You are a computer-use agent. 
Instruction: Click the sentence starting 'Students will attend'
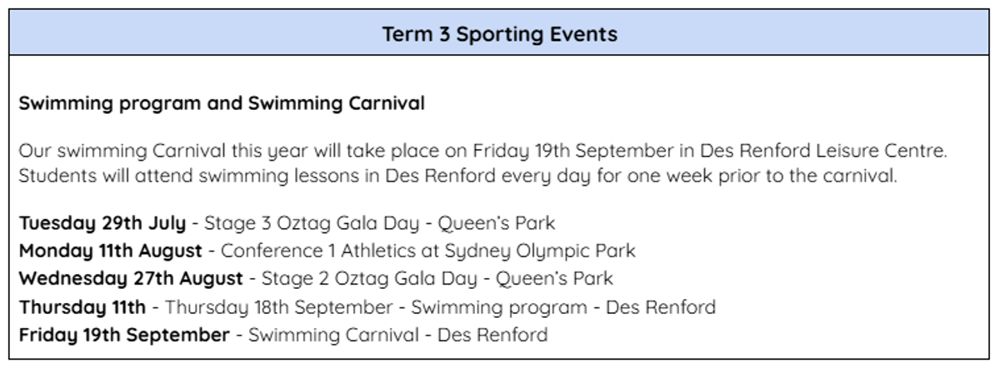tap(457, 177)
